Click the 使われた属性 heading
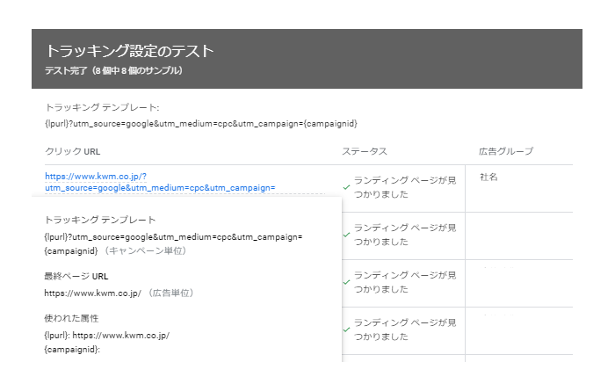The image size is (615, 391). point(71,318)
